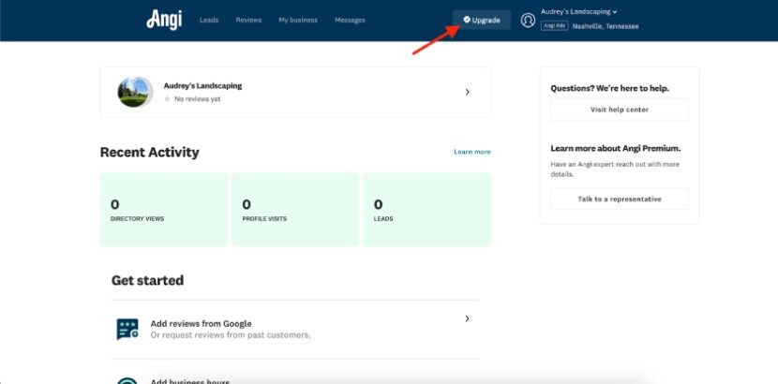Open the business card chevron arrow
Screen dimensions: 778x384
[467, 92]
